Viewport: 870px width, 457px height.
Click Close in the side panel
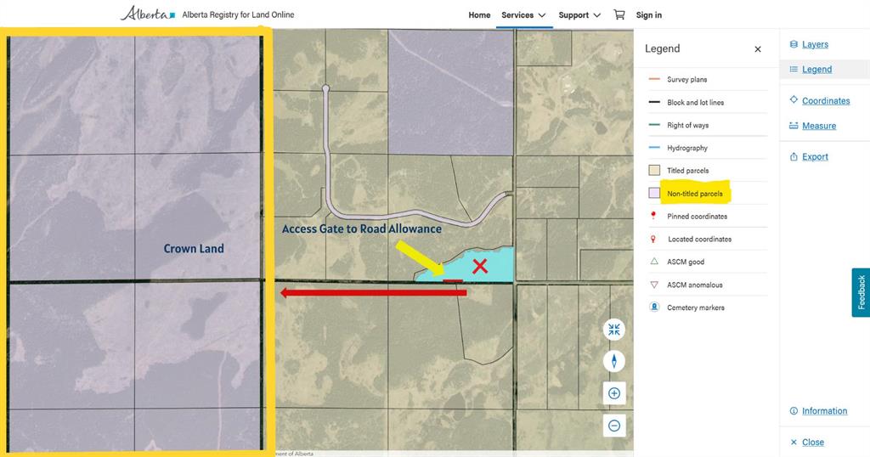click(x=813, y=442)
